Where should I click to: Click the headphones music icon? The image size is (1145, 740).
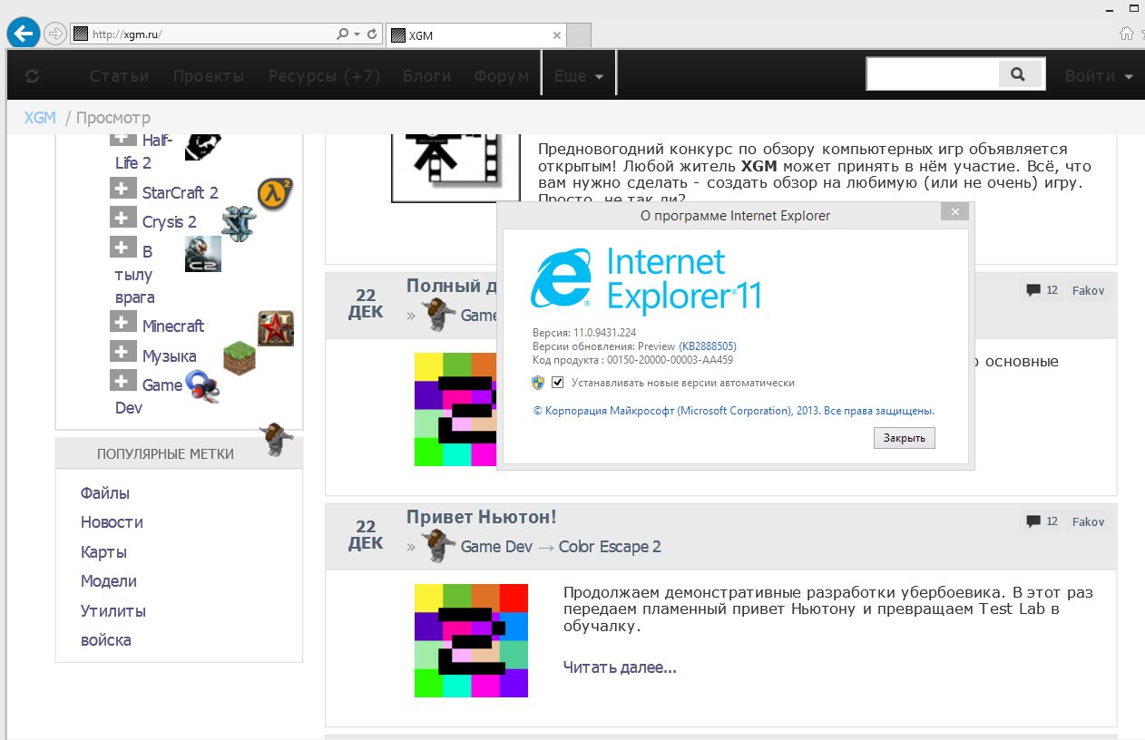tap(203, 387)
